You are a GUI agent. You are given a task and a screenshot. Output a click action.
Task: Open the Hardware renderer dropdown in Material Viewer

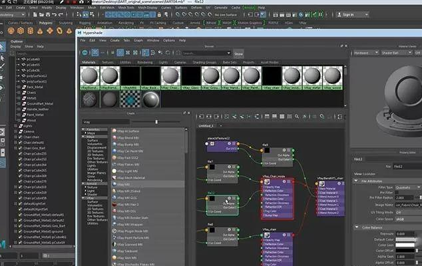pyautogui.click(x=366, y=53)
